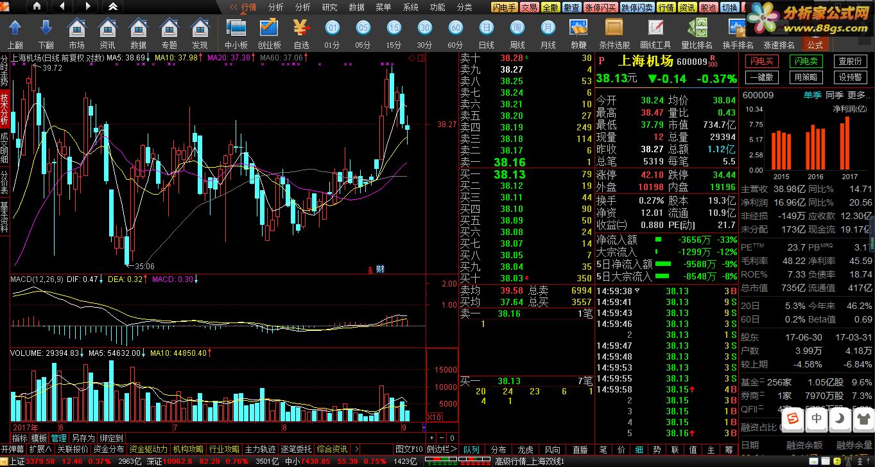Switch chart to 05分 period
The width and height of the screenshot is (875, 467).
[x=363, y=33]
